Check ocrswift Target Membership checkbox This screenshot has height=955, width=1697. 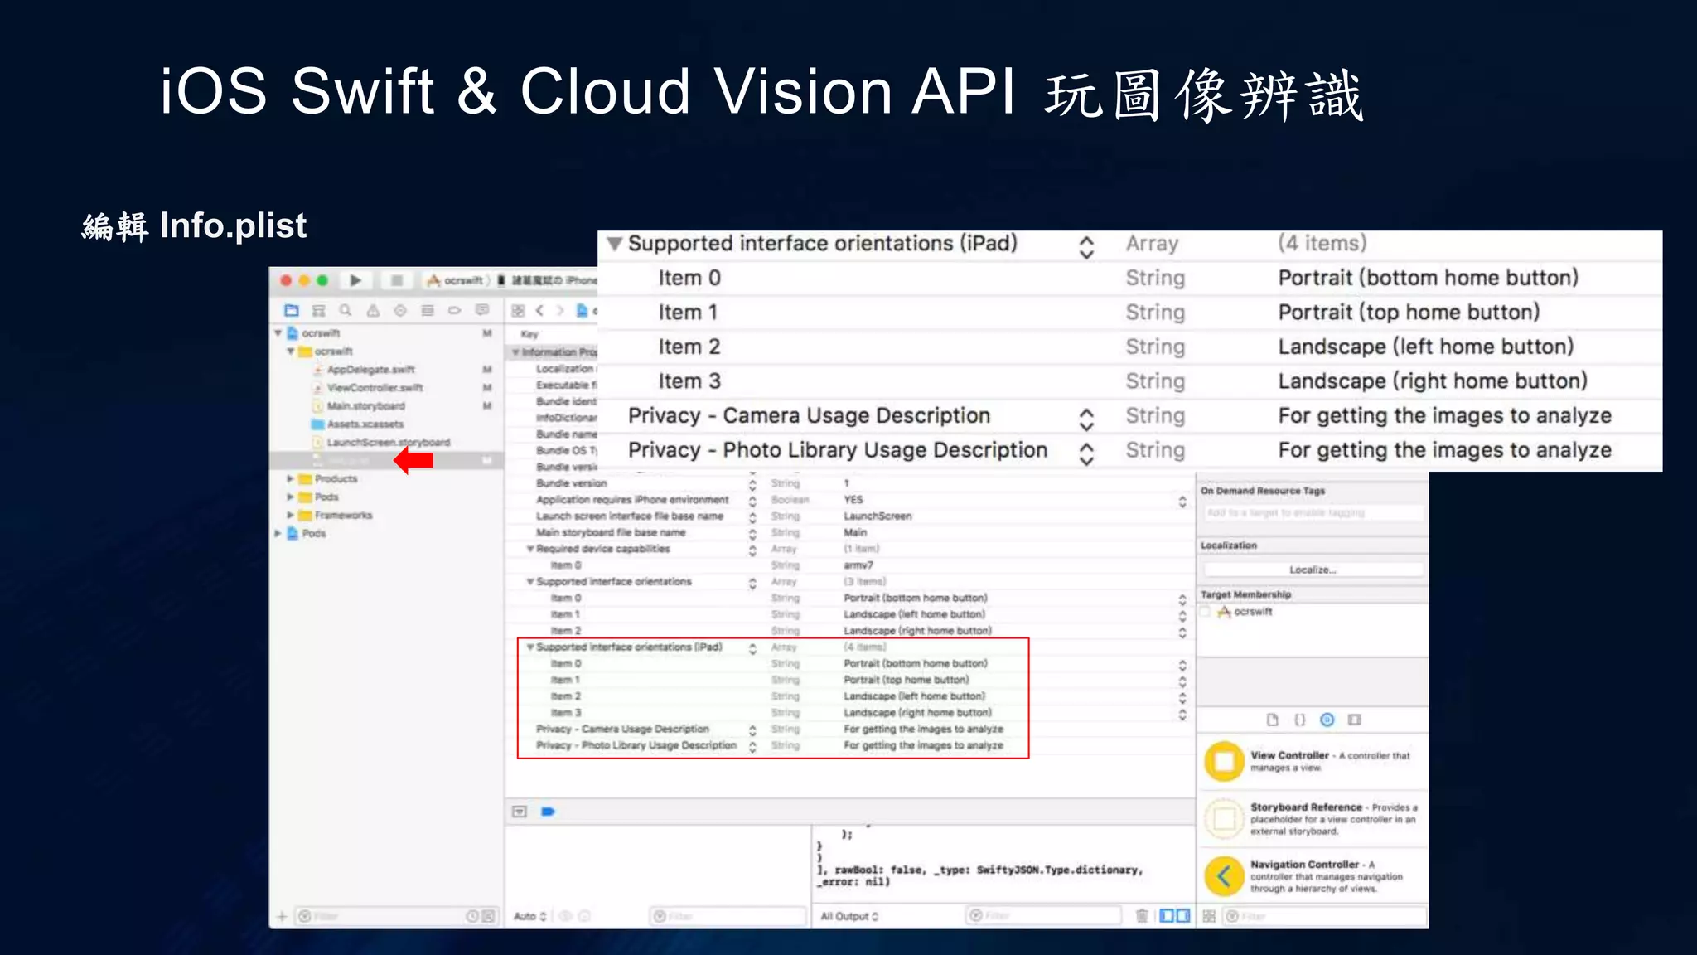click(1206, 612)
